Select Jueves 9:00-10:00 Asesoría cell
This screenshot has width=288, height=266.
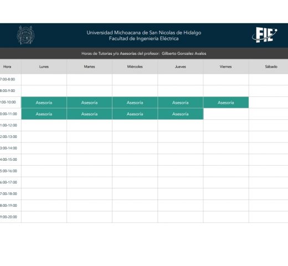(181, 103)
